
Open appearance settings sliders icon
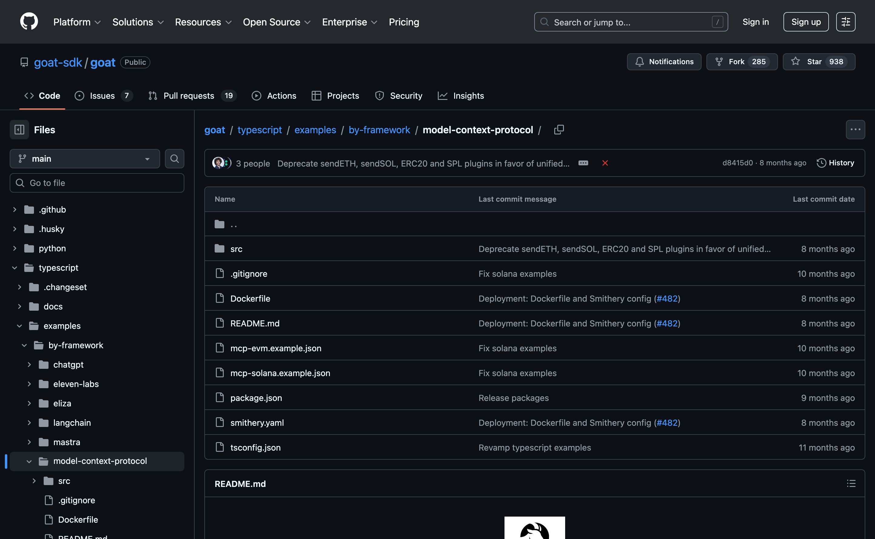[845, 22]
